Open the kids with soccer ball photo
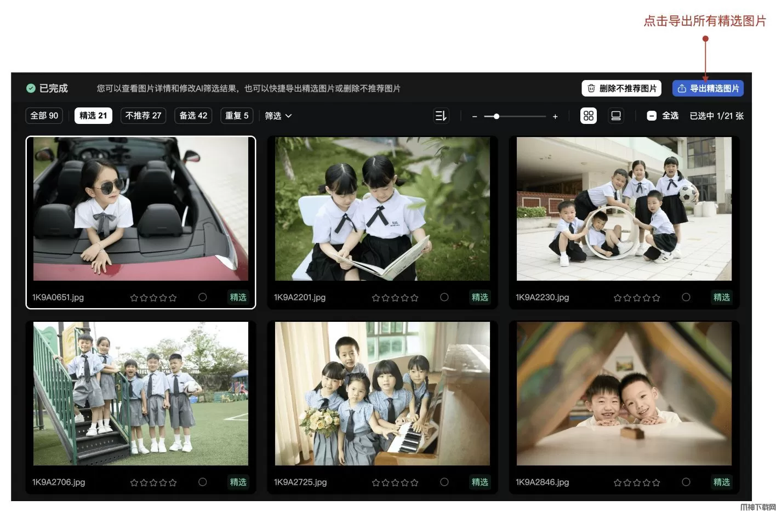This screenshot has height=511, width=776. click(x=624, y=209)
